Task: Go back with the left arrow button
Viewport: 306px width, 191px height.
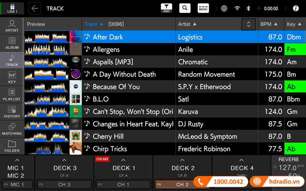Action: pos(35,8)
